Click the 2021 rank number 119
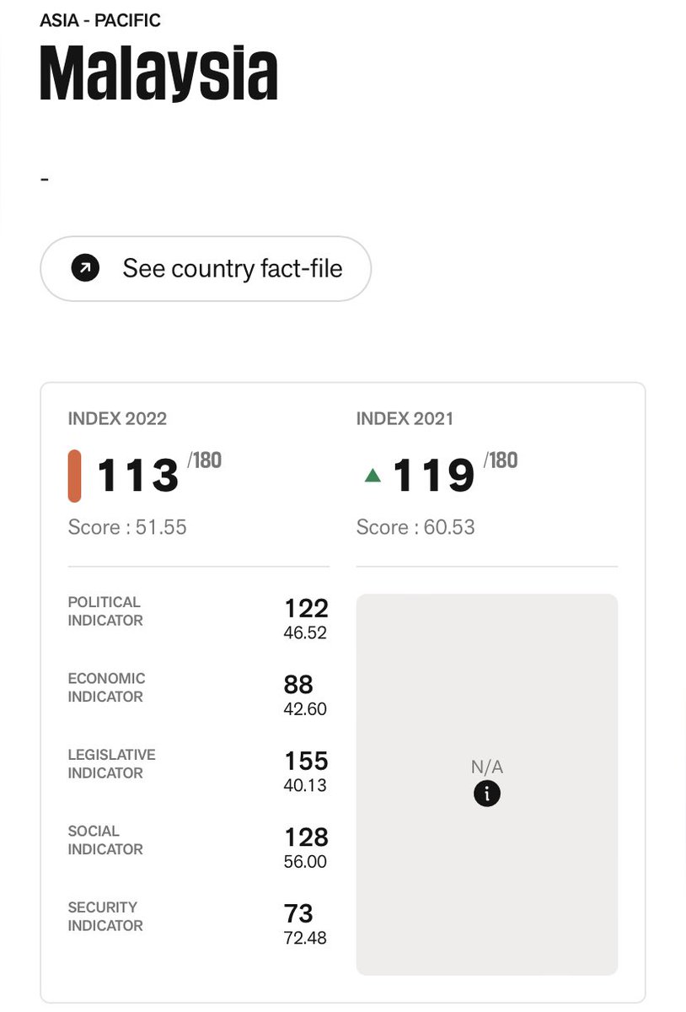This screenshot has height=1012, width=686. [433, 476]
